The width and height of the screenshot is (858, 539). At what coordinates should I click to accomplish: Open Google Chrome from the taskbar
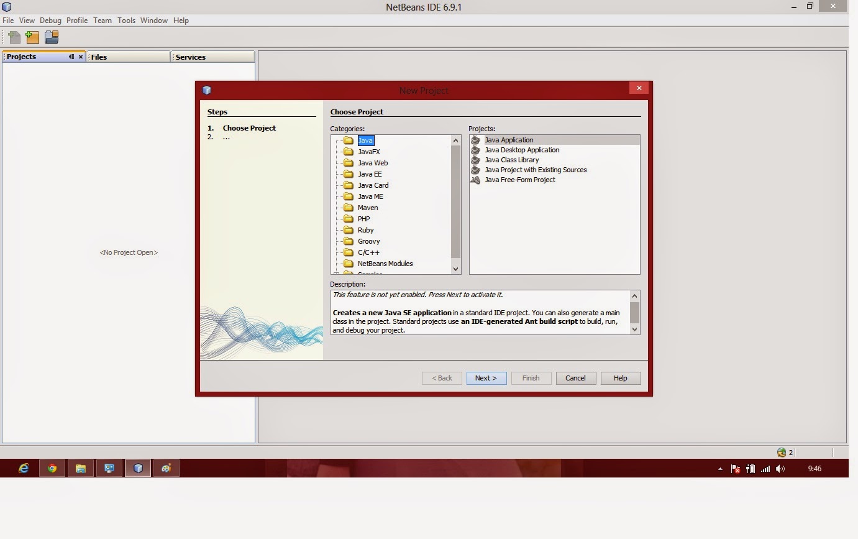pos(52,468)
